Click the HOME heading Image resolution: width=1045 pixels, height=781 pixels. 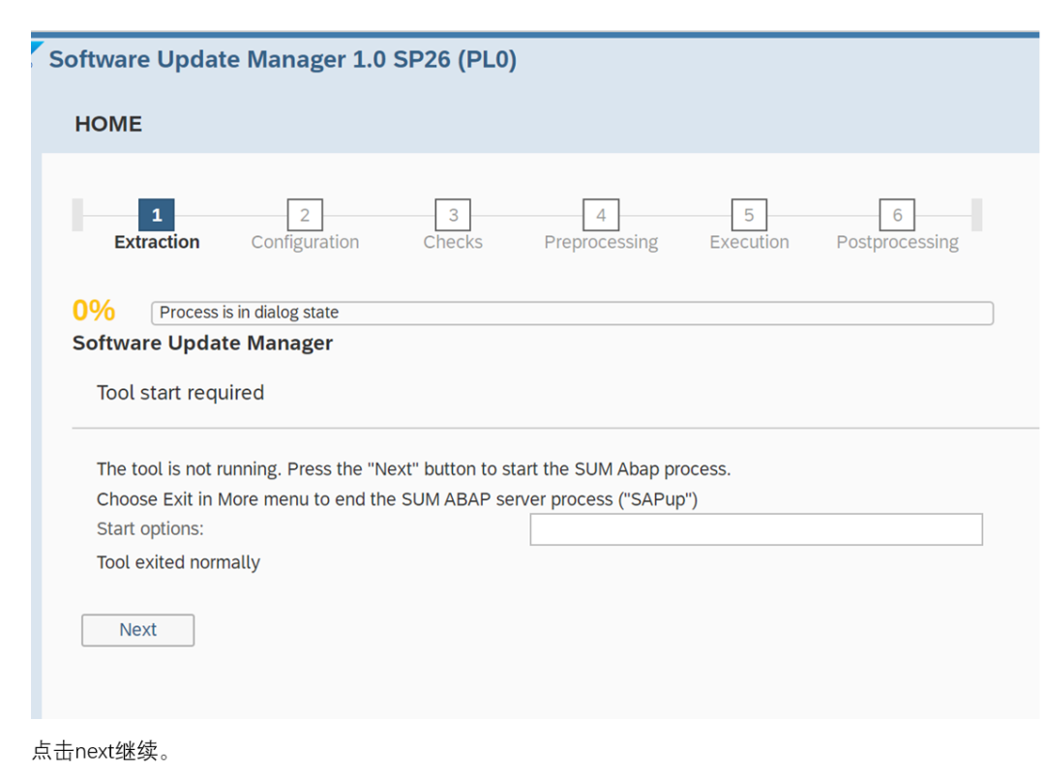tap(108, 124)
